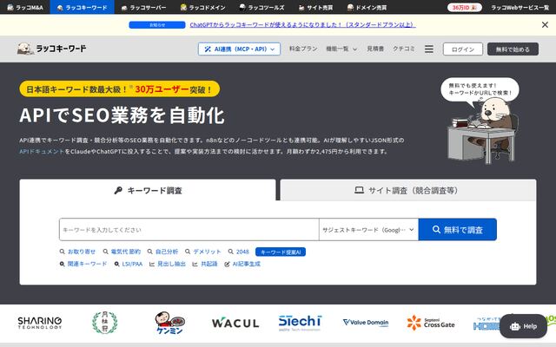Open the サジェストキーワード search type dropdown
The image size is (556, 347).
[x=368, y=230]
